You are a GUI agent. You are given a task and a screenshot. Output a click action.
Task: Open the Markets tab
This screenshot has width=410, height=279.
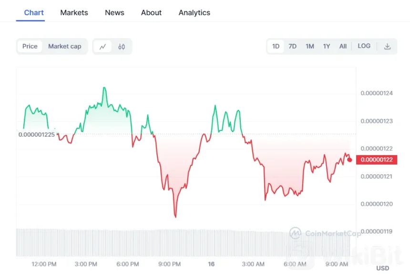74,13
